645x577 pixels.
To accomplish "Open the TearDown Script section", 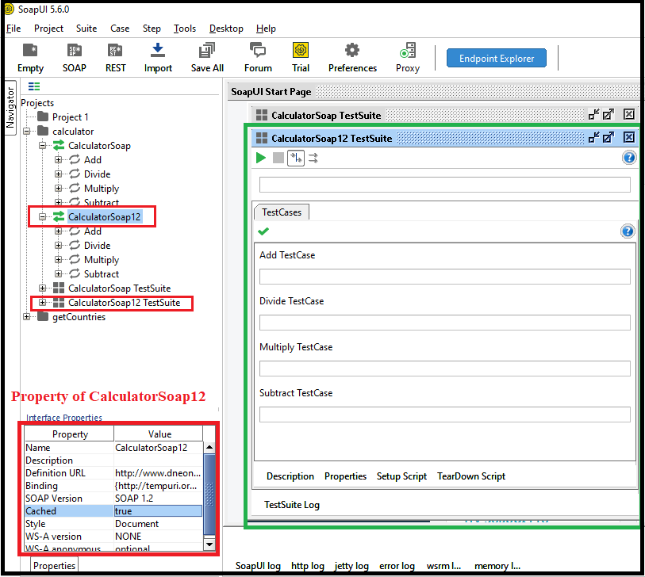I will (x=471, y=476).
